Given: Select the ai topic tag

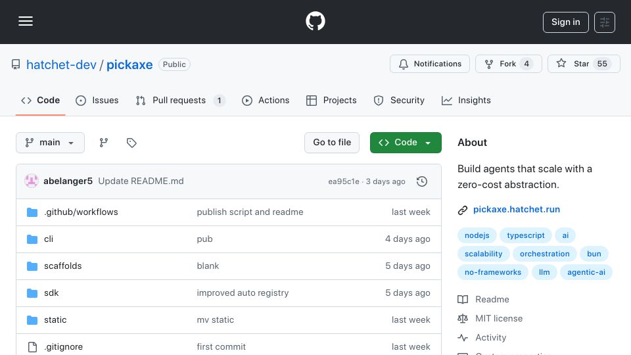Looking at the screenshot, I should tap(565, 235).
